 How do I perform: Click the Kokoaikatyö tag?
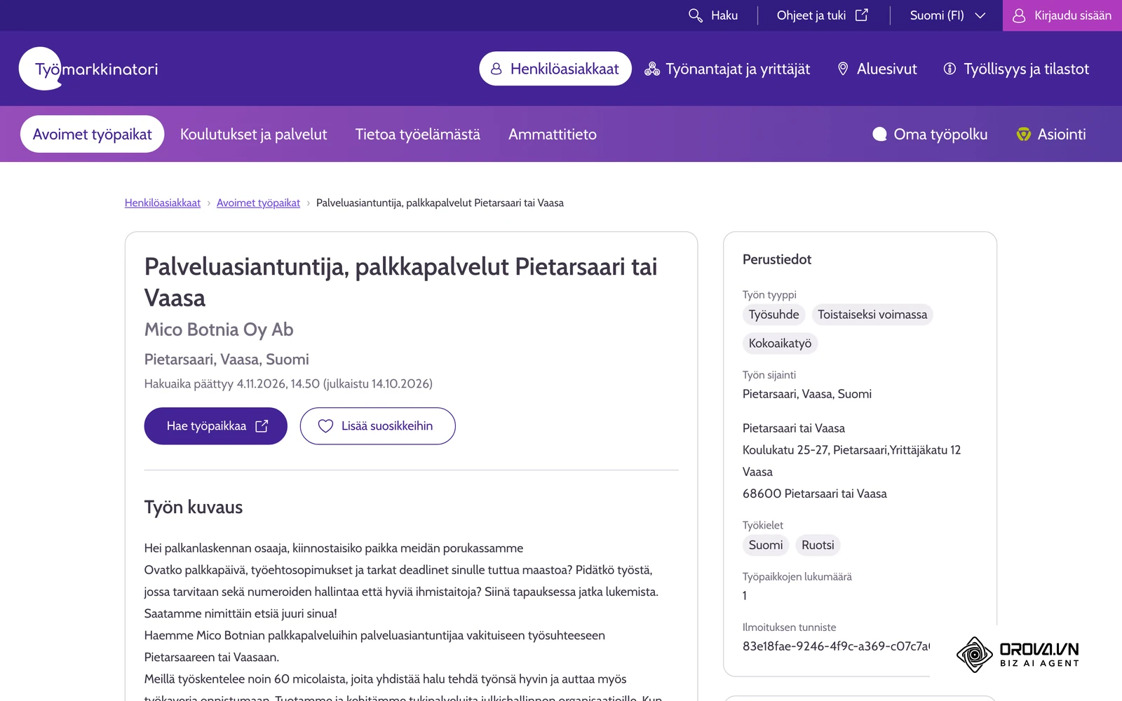coord(780,343)
